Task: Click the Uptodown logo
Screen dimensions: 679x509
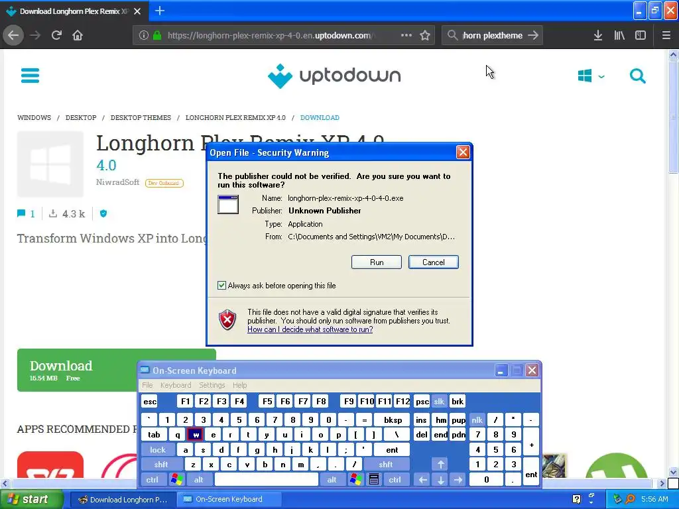Action: point(334,76)
